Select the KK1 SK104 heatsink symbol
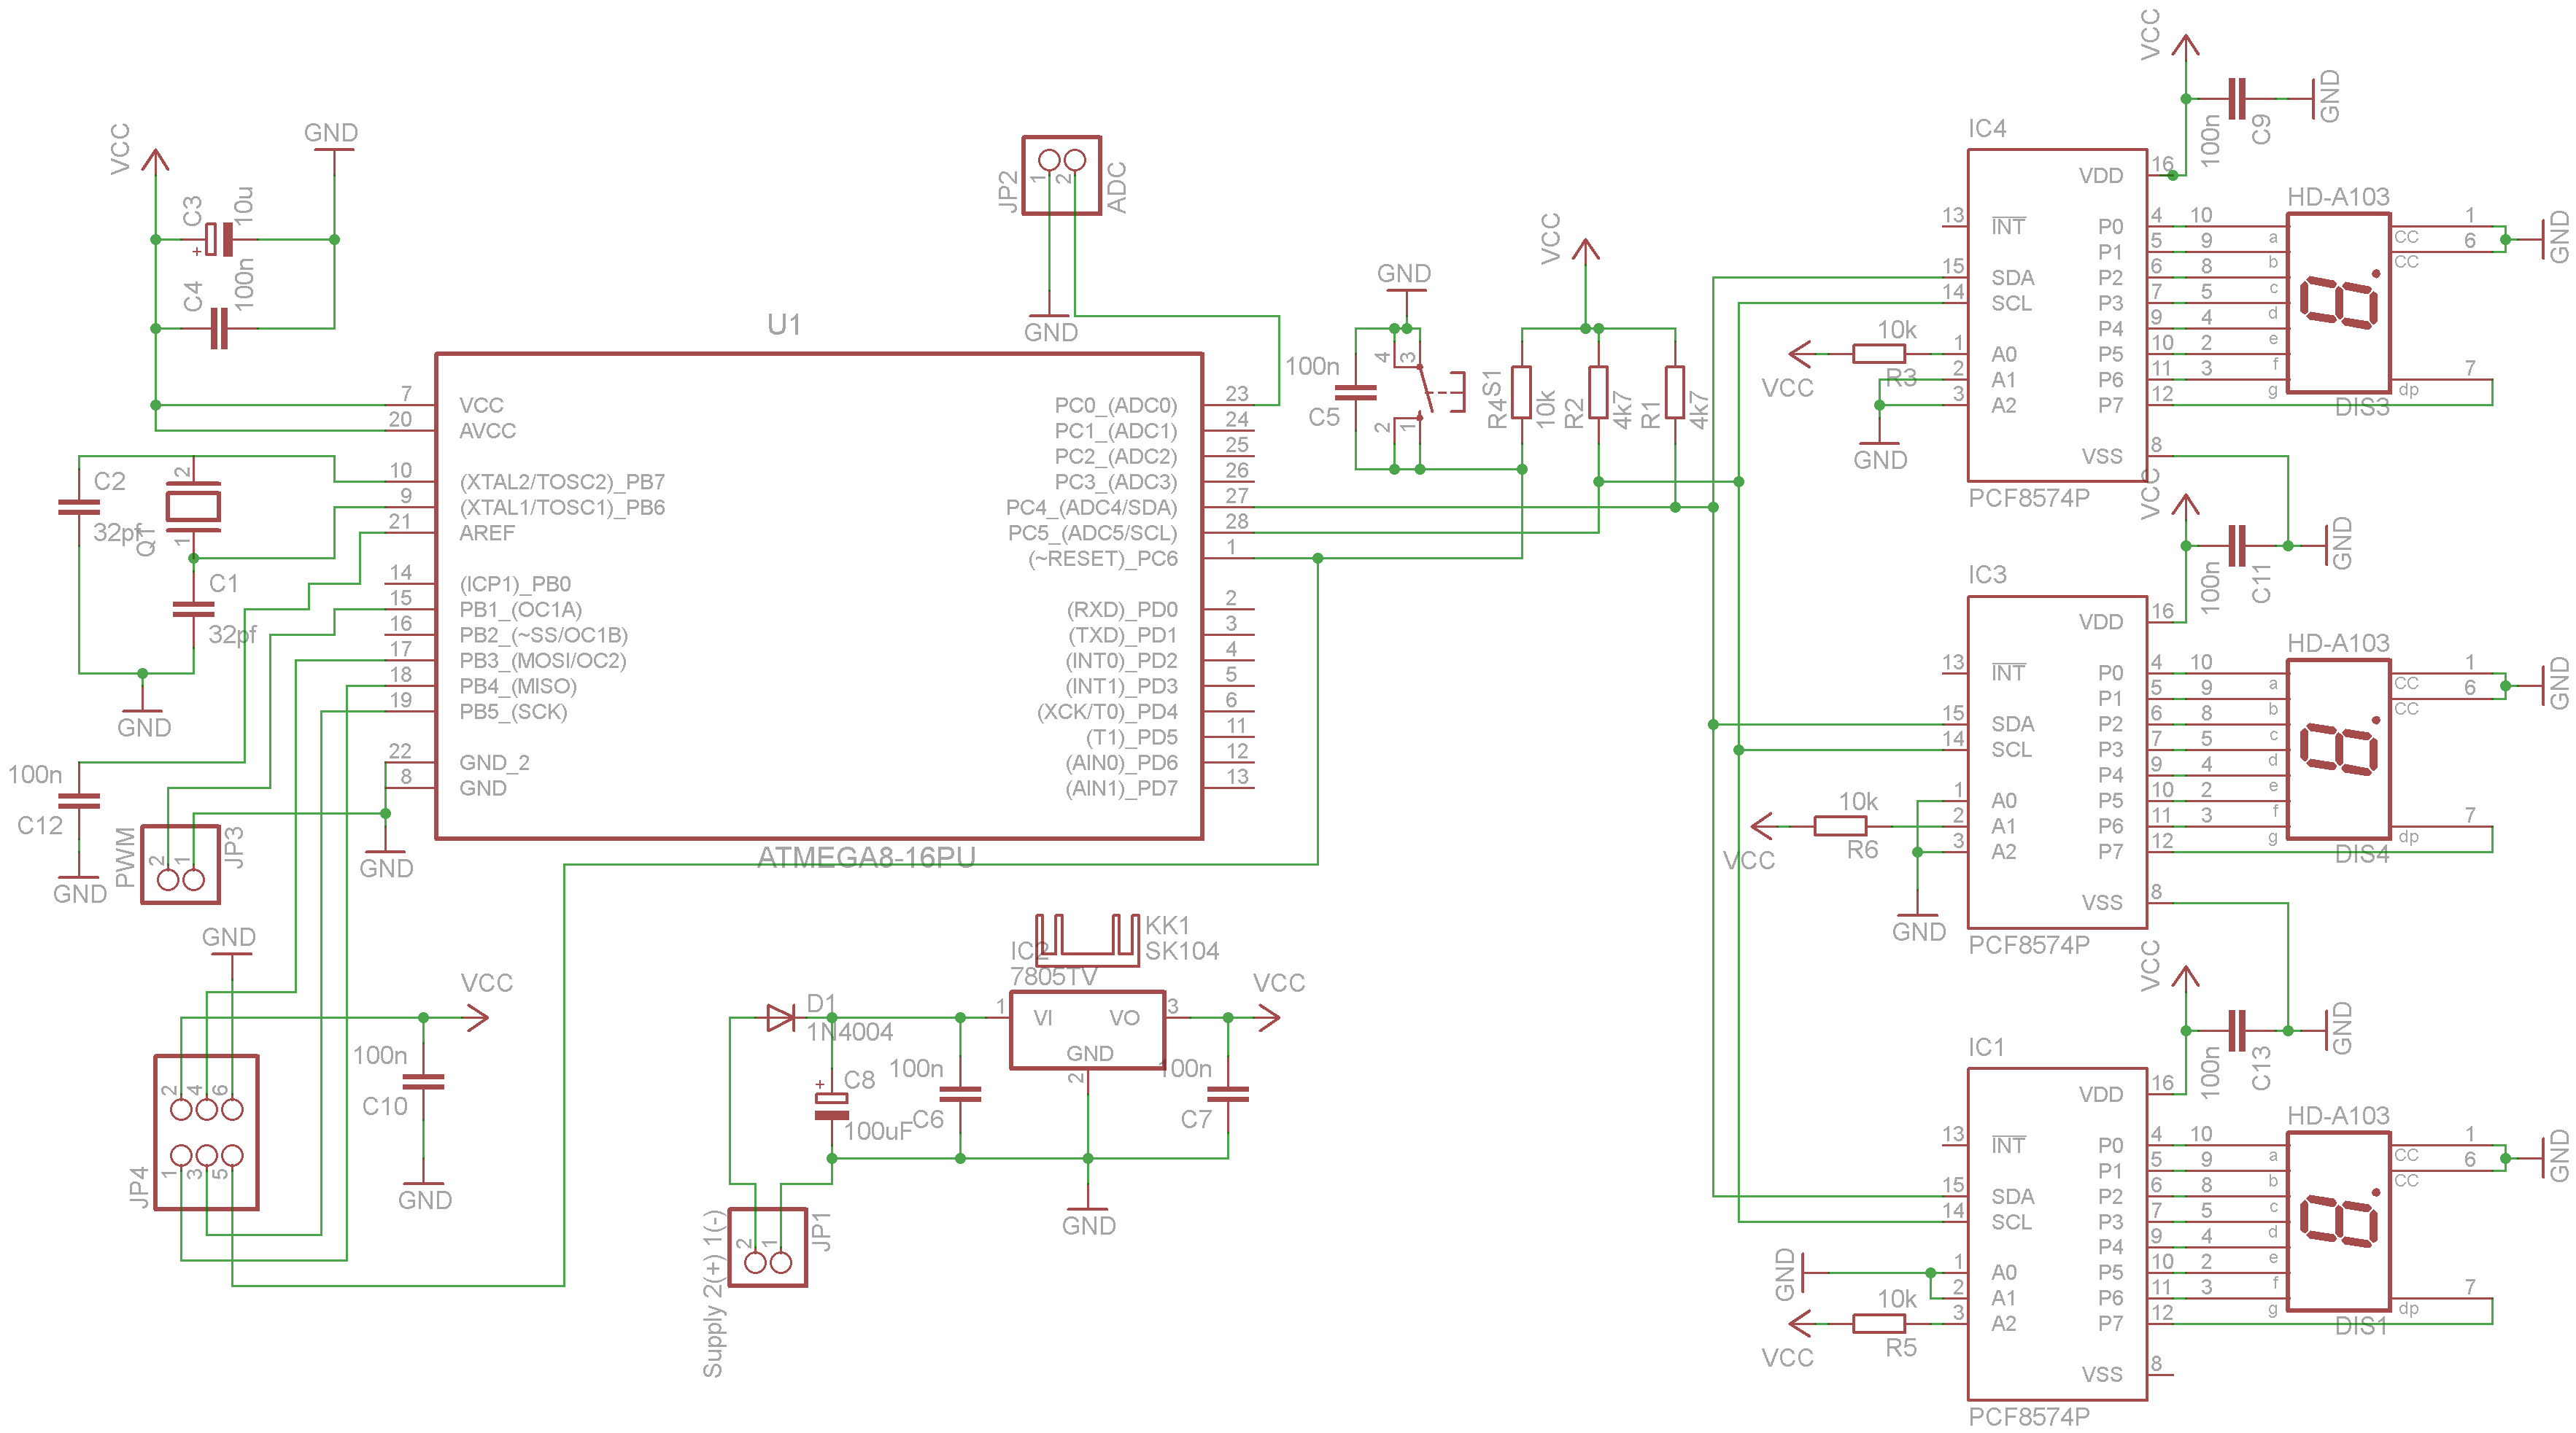This screenshot has width=2576, height=1433. pyautogui.click(x=1087, y=939)
